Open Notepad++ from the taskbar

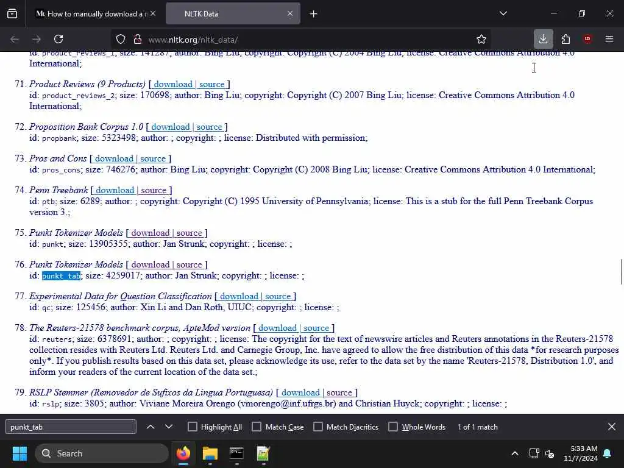(263, 453)
